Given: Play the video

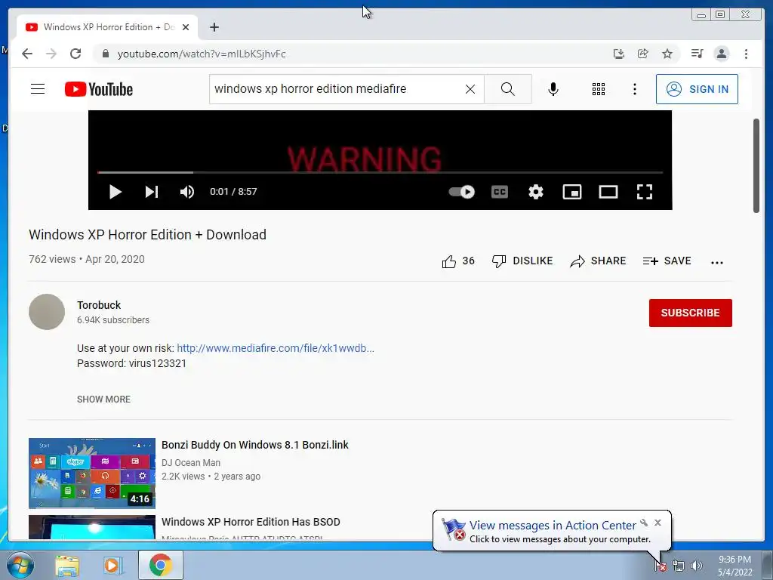Looking at the screenshot, I should point(115,192).
